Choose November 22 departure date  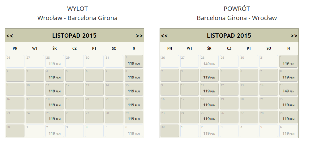134,103
